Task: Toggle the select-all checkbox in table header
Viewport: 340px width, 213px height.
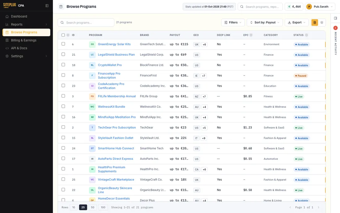Action: pos(63,35)
